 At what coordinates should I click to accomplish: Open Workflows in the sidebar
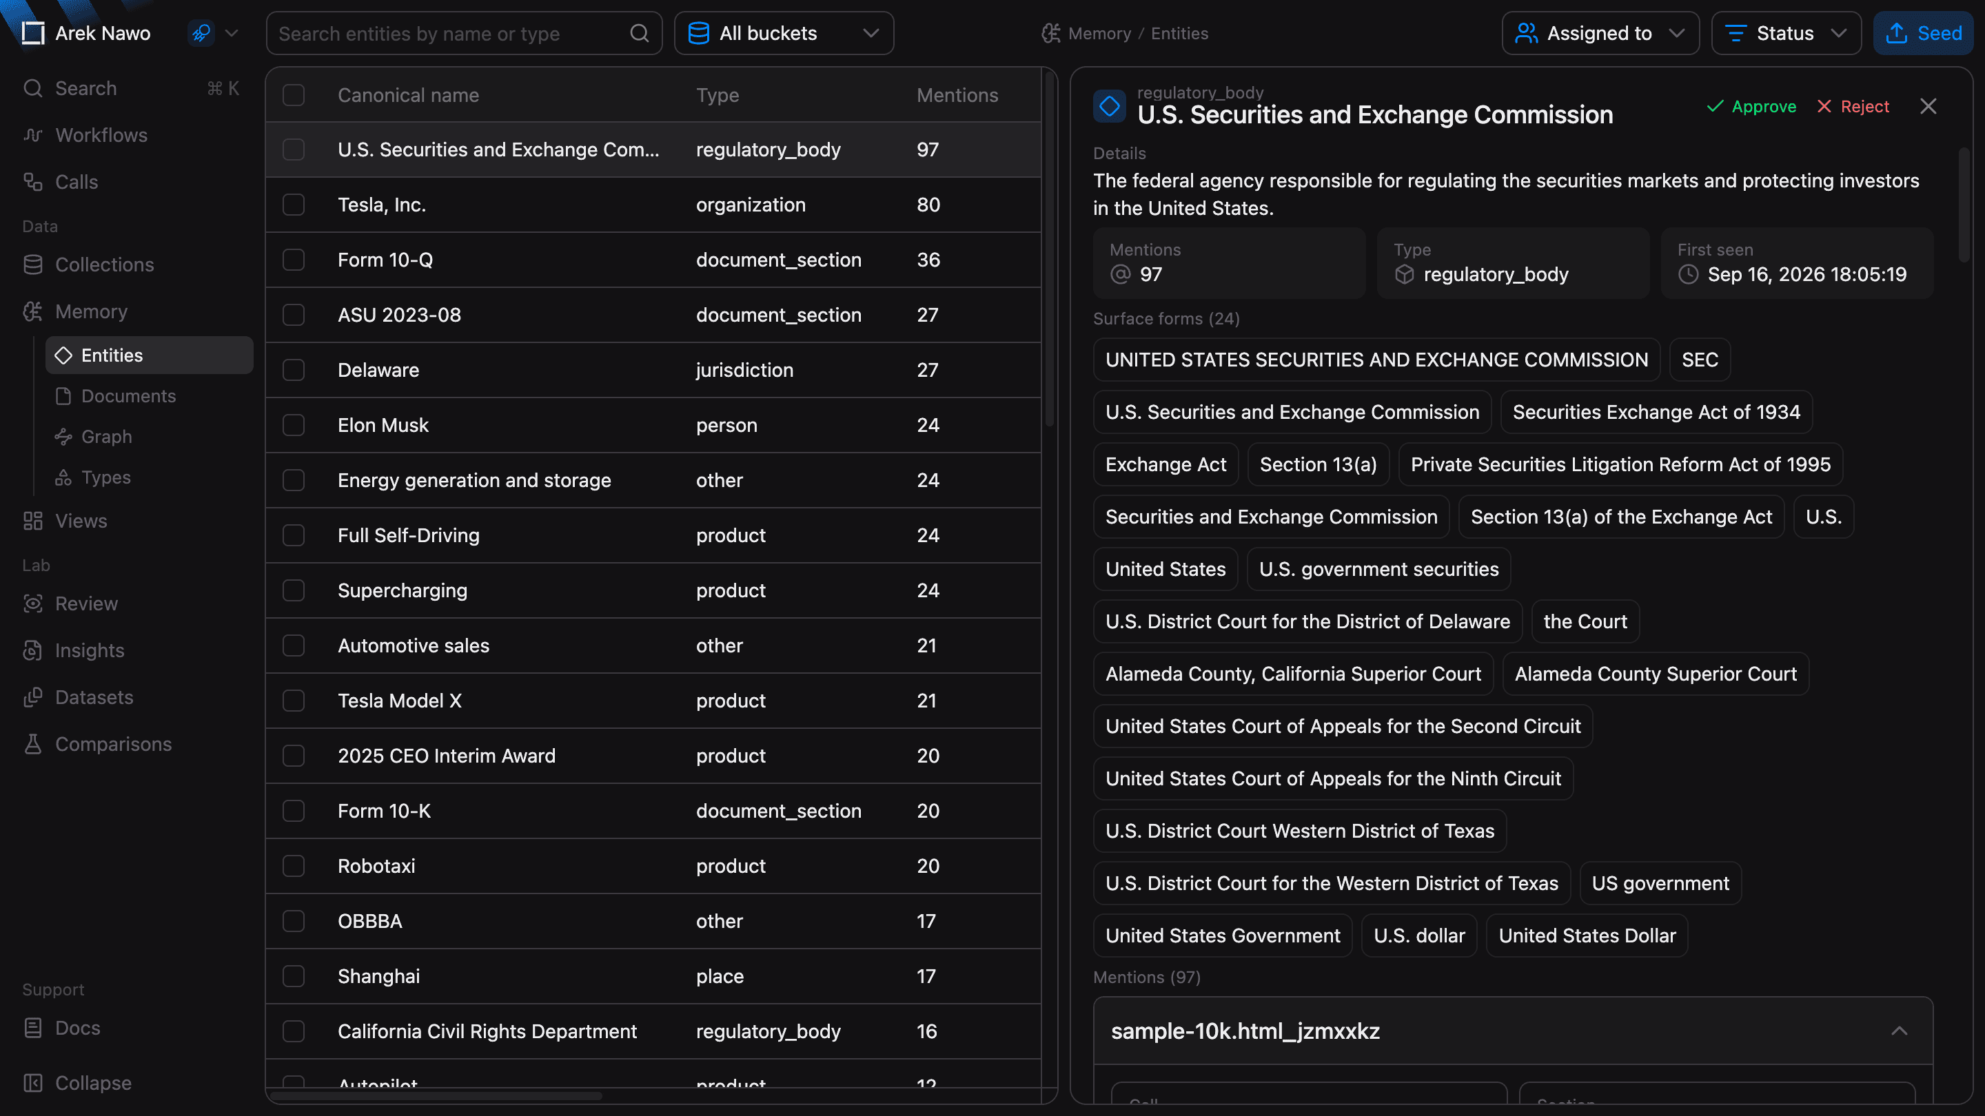pos(131,136)
